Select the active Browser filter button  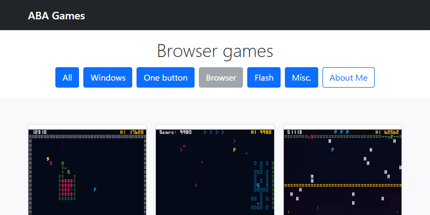221,77
